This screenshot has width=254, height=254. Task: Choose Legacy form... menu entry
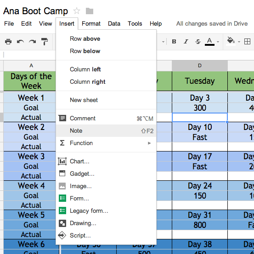pyautogui.click(x=106, y=211)
